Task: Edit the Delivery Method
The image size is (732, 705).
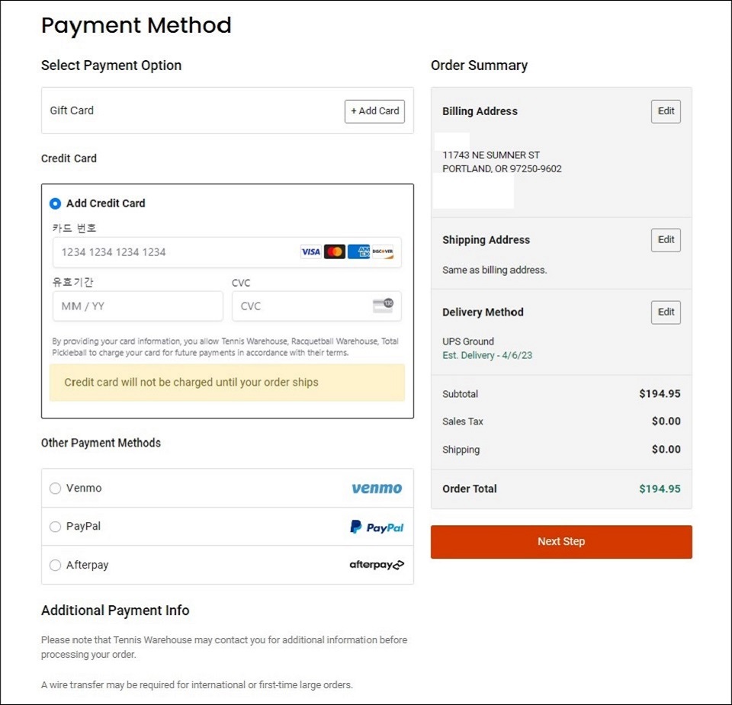Action: coord(666,312)
